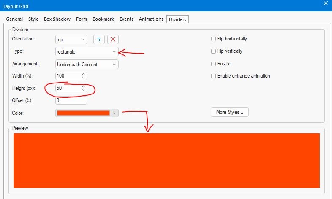The width and height of the screenshot is (332, 199).
Task: Go to the Bookmark tab
Action: click(x=103, y=19)
